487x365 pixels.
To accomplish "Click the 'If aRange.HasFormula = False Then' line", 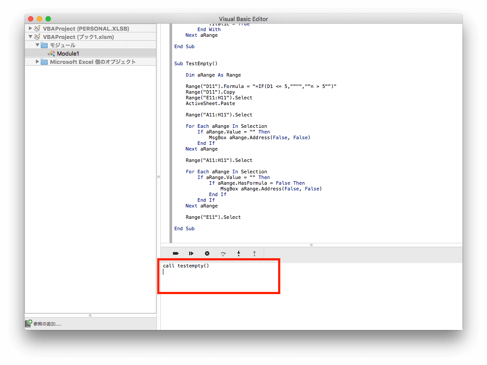I will point(257,183).
